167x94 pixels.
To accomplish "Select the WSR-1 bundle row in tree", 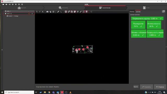I will point(19,14).
